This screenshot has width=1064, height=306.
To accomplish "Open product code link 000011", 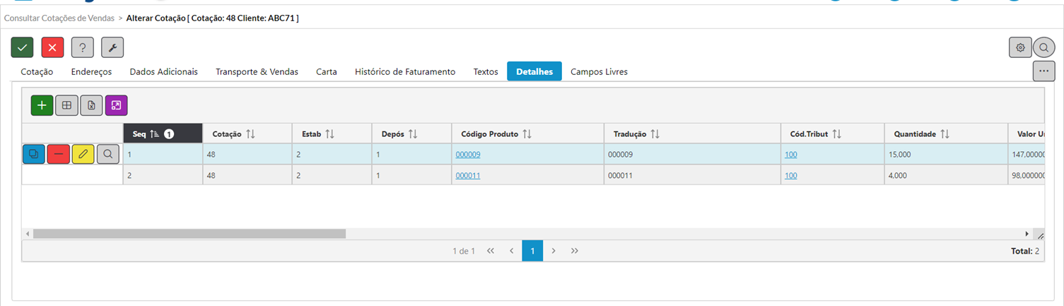I will point(468,175).
